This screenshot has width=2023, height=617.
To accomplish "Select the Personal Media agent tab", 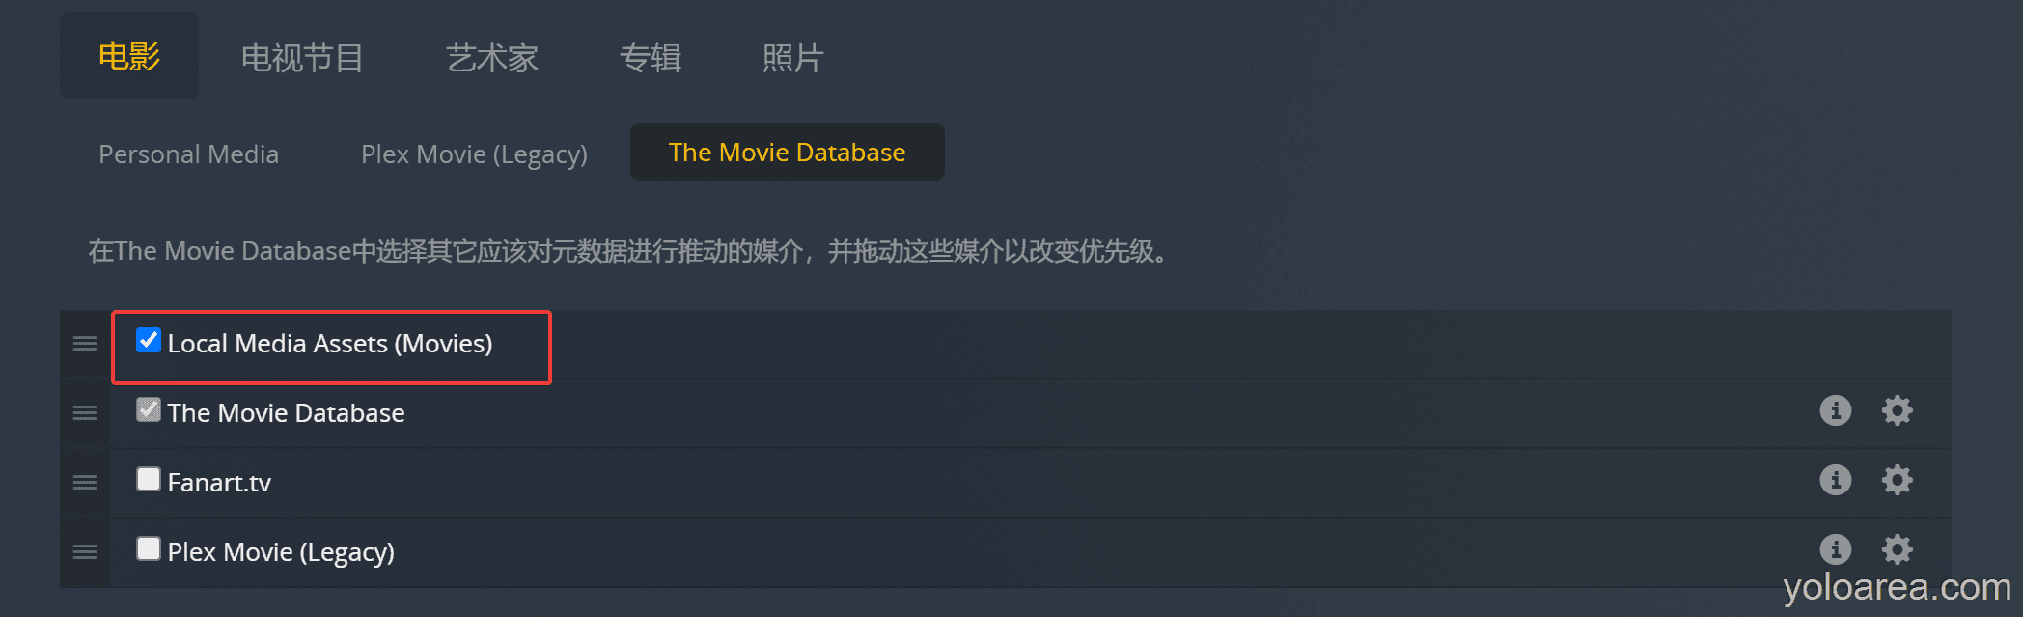I will (x=189, y=154).
